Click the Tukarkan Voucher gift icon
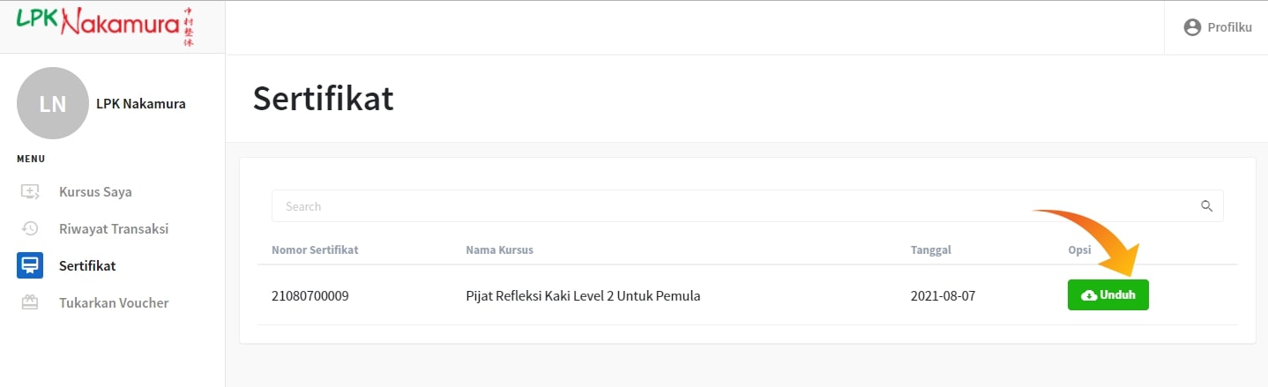This screenshot has width=1268, height=387. 30,302
